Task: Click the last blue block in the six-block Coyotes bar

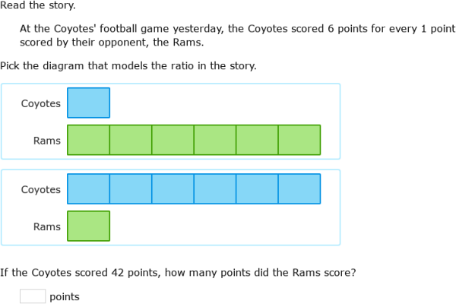Action: click(299, 188)
